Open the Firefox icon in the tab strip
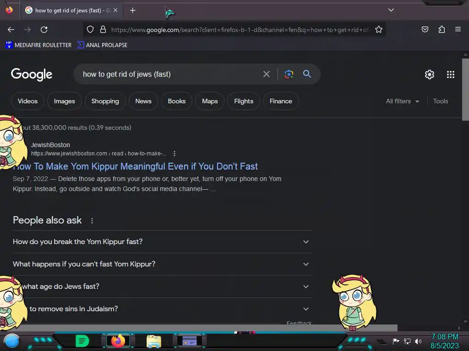The height and width of the screenshot is (351, 469). [x=9, y=10]
